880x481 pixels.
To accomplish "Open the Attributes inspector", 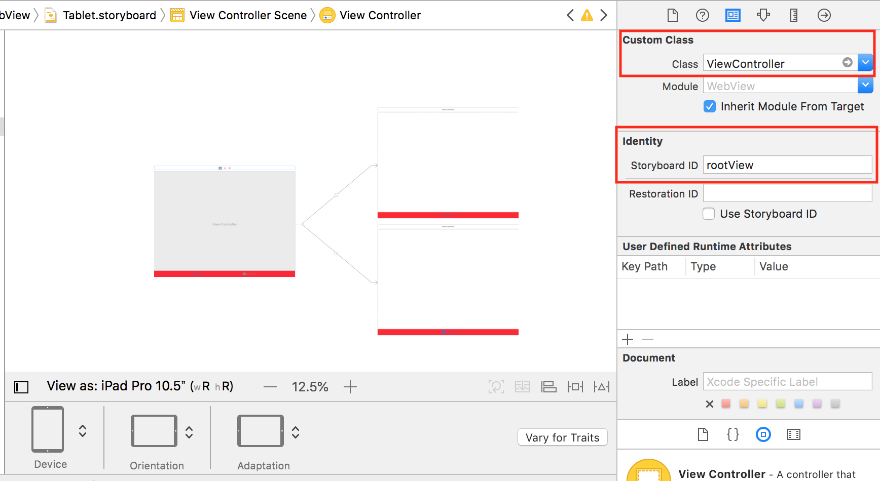I will [x=763, y=15].
